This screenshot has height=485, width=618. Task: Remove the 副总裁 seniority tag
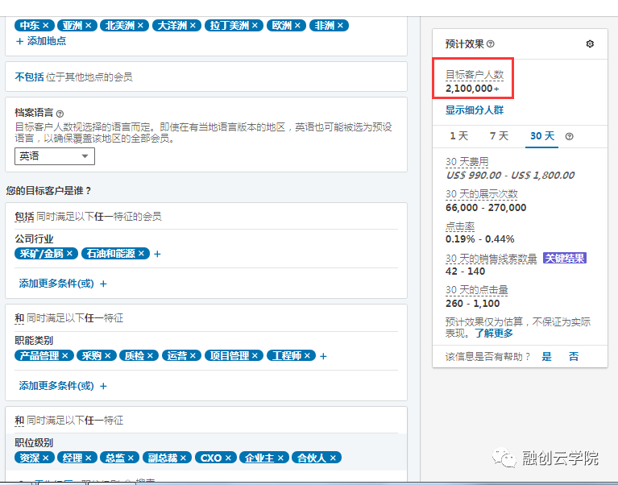click(x=183, y=458)
